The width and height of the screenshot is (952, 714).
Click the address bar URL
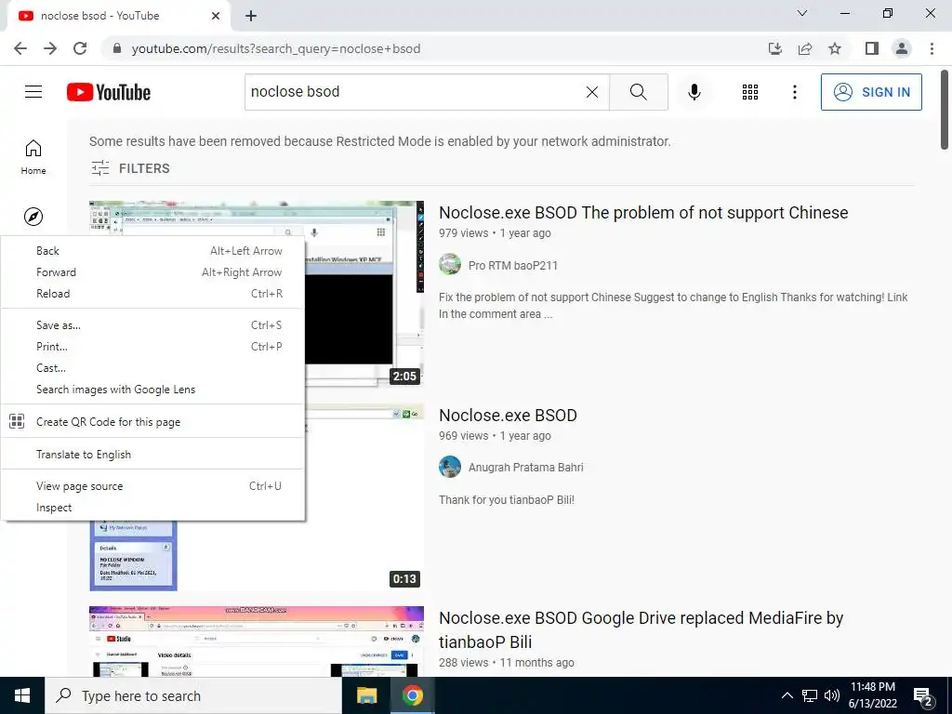[275, 48]
